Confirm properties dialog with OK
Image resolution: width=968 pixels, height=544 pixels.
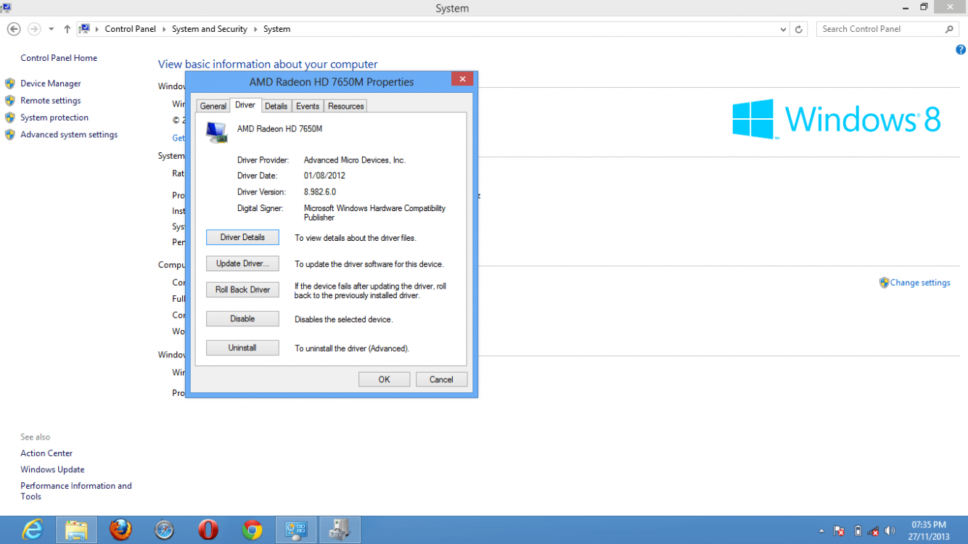(384, 379)
